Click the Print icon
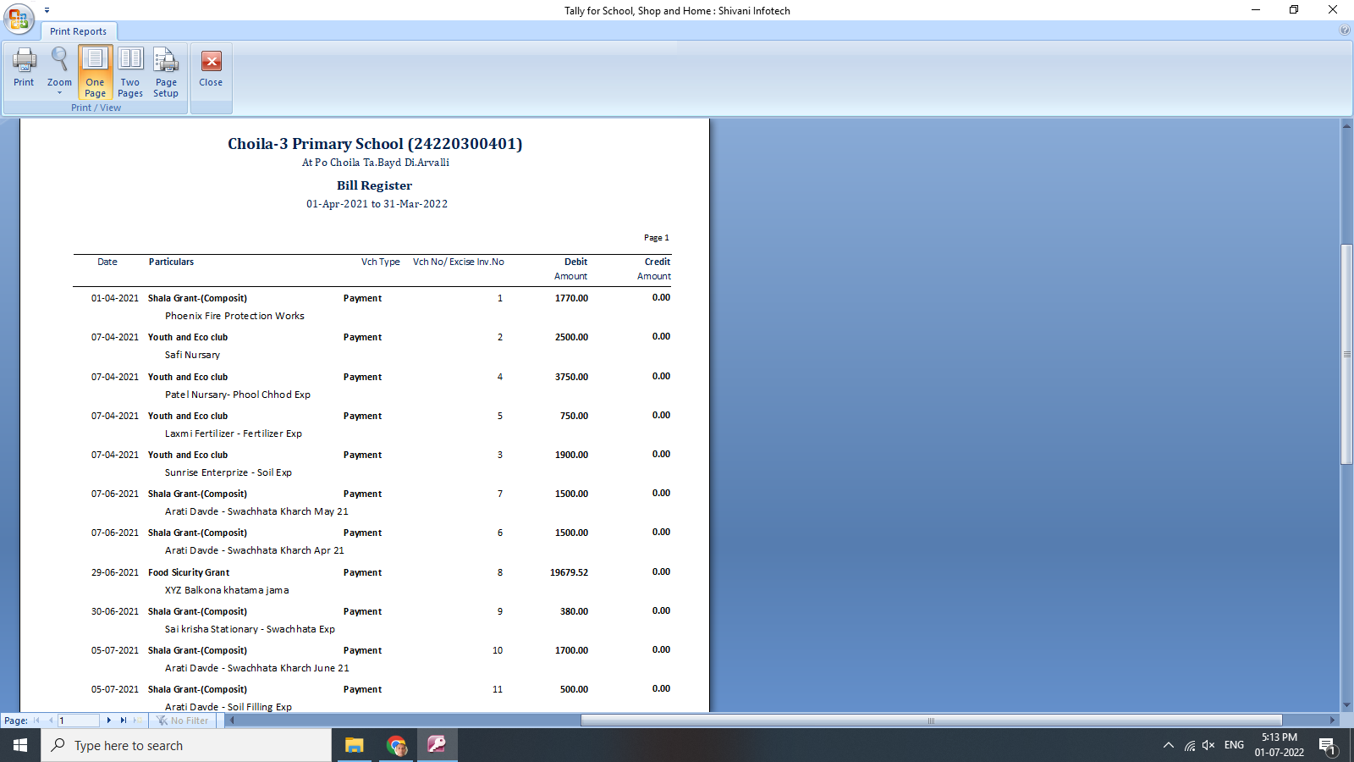Viewport: 1354px width, 762px height. [x=23, y=68]
